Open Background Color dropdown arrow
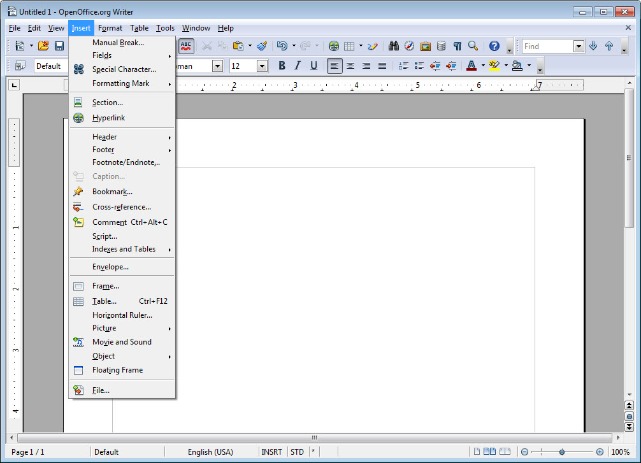Screen dimensions: 641x463 [x=529, y=66]
